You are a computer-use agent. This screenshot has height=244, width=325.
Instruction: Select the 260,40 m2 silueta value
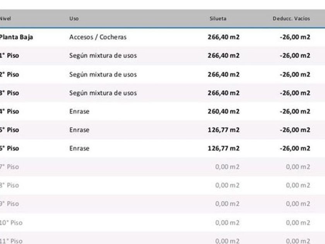click(x=224, y=112)
